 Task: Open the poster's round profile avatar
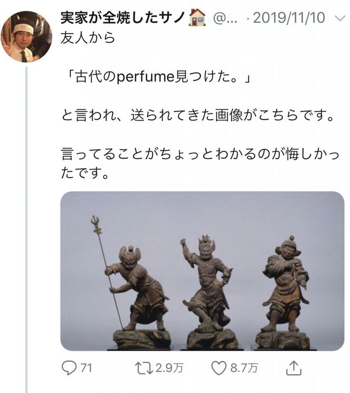pos(26,36)
